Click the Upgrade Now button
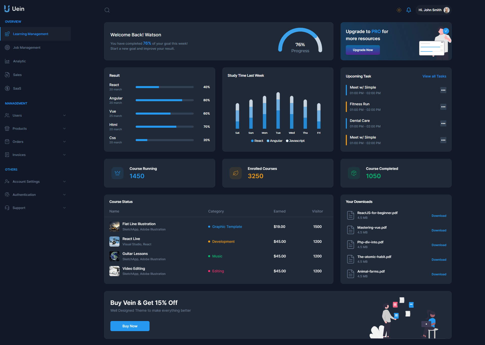The image size is (485, 345). click(363, 50)
